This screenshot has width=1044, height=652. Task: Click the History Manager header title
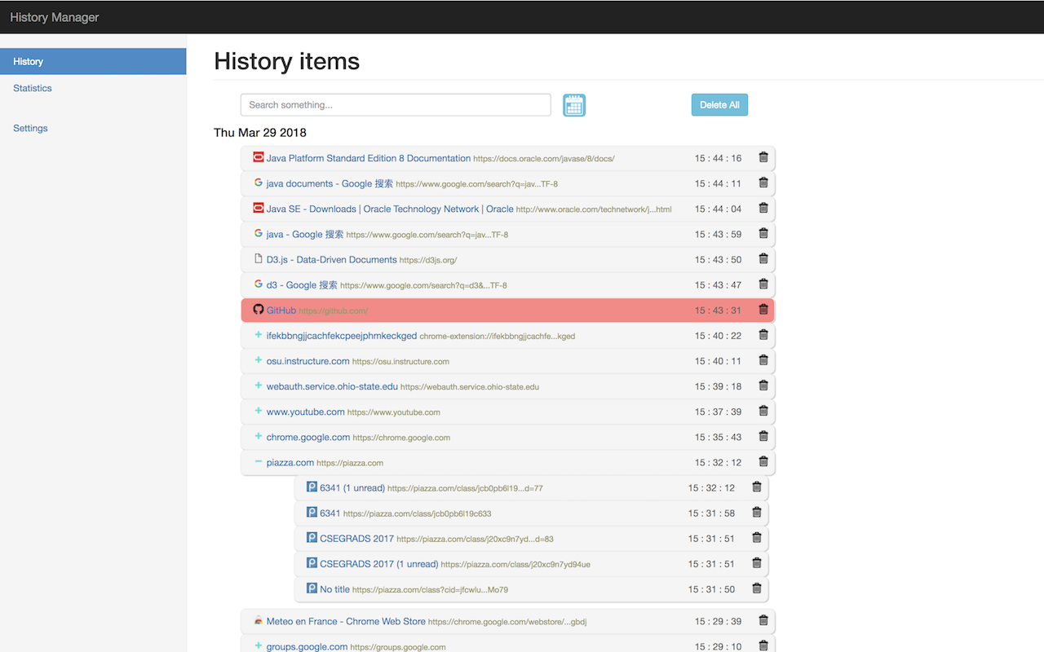pos(55,17)
